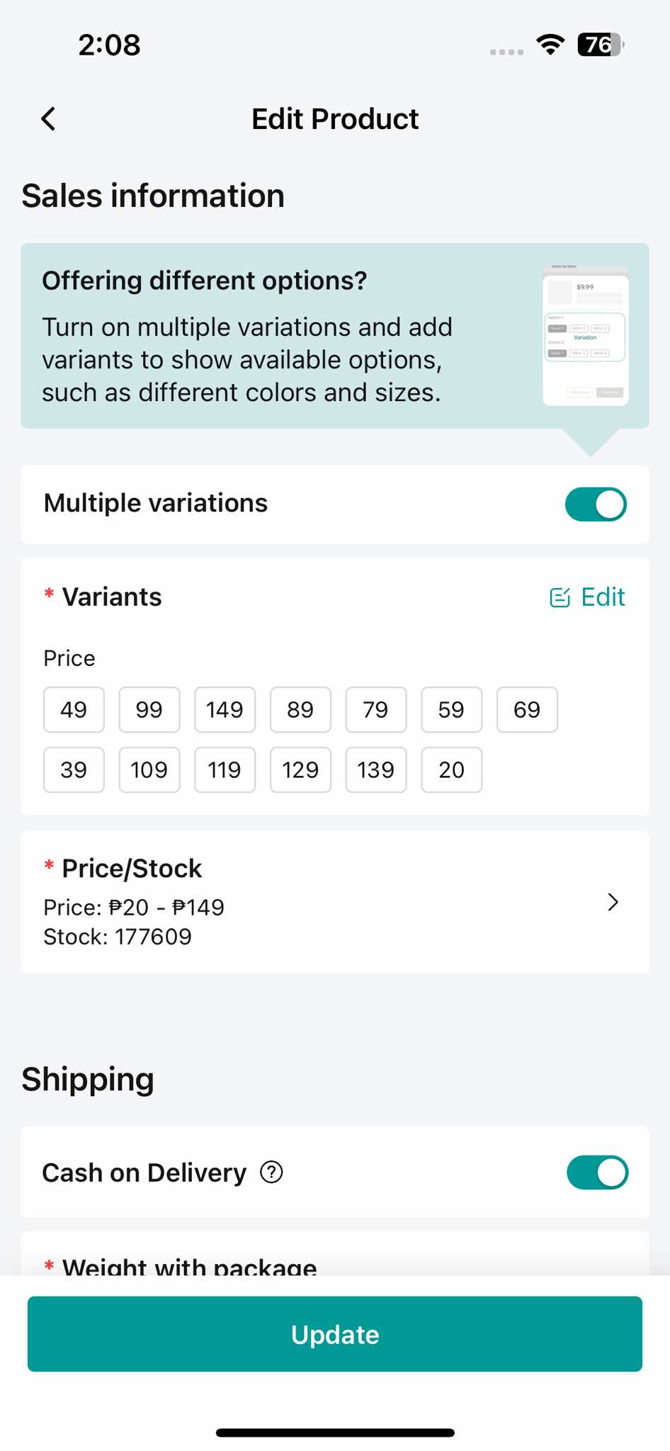This screenshot has width=670, height=1451.
Task: Tap the Edit link for Variants
Action: point(603,597)
